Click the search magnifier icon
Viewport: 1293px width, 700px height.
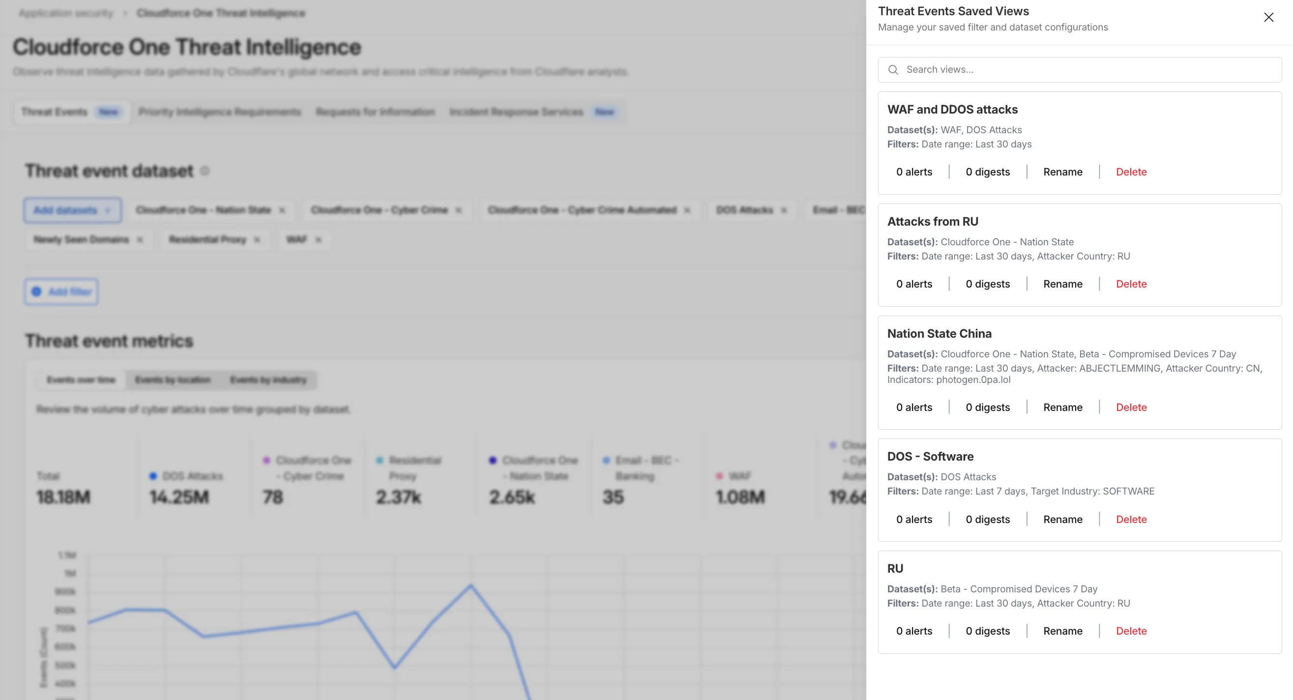click(x=893, y=70)
